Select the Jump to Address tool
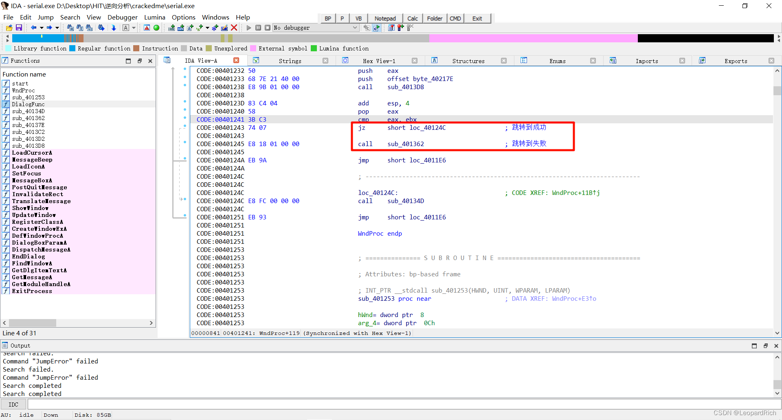This screenshot has height=420, width=782. tap(114, 28)
